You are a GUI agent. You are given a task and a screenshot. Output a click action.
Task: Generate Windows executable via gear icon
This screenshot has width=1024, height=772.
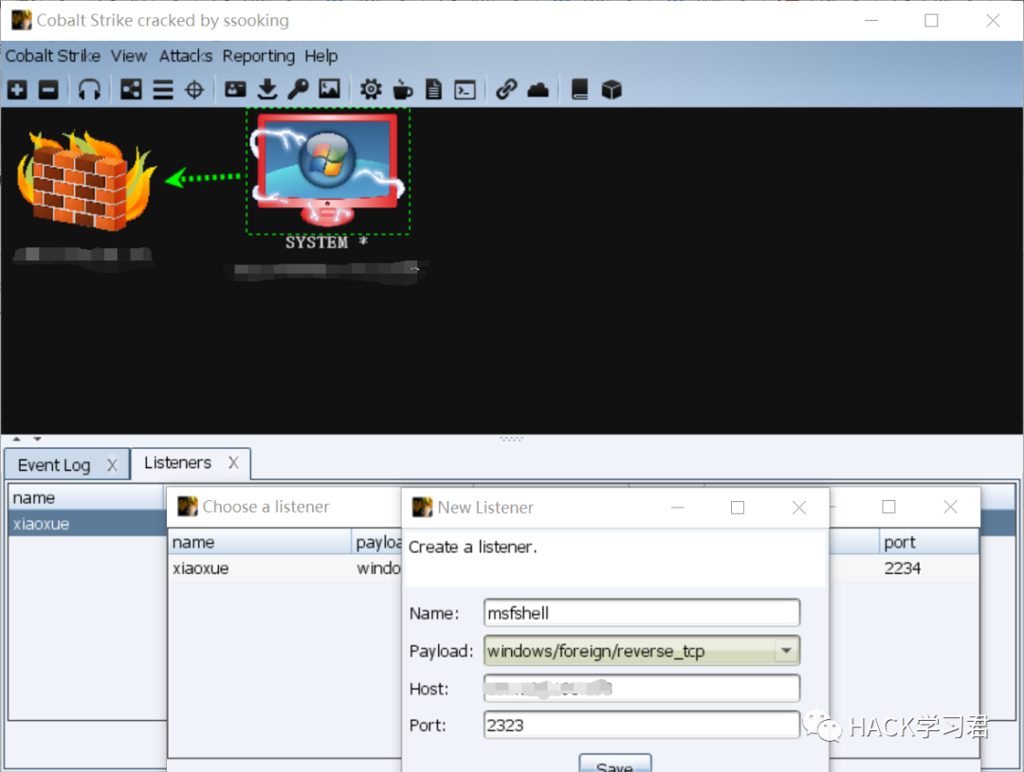371,89
